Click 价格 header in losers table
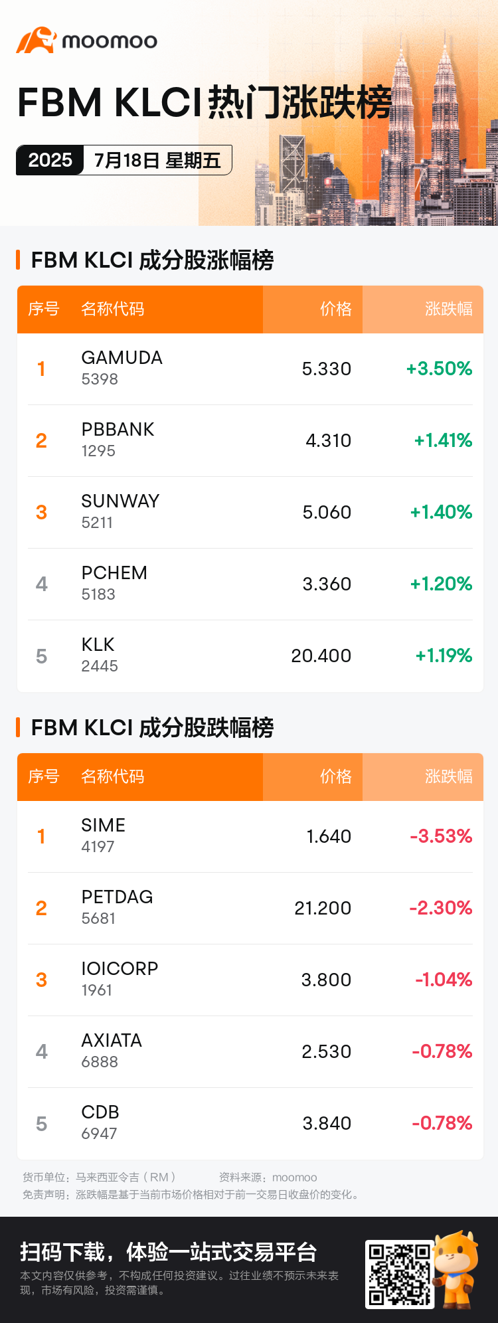498x1323 pixels. tap(336, 776)
